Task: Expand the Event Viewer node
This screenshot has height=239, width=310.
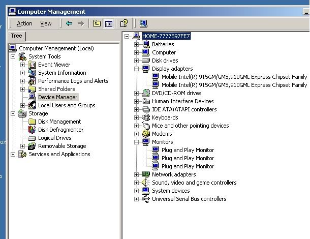Action: pyautogui.click(x=22, y=65)
